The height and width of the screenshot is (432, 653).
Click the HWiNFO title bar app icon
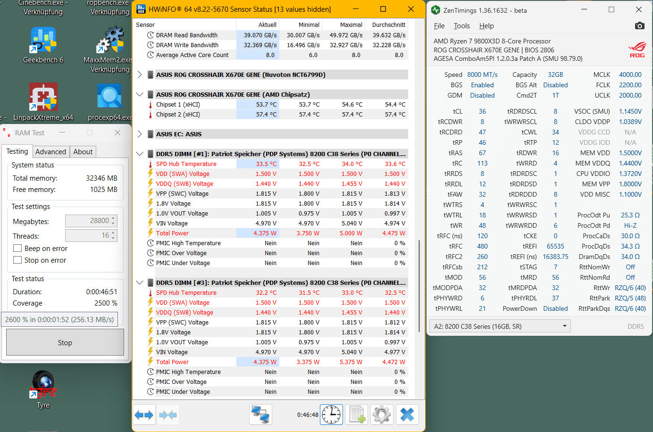click(141, 9)
